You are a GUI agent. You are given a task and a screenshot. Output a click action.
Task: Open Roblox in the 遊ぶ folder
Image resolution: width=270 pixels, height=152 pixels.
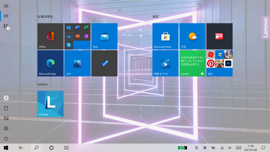click(211, 55)
